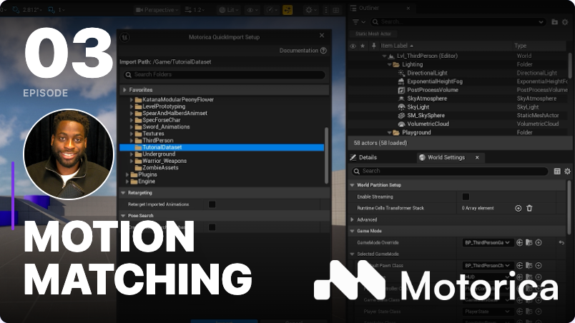Open the Perspective viewport camera menu
This screenshot has width=575, height=323.
(x=157, y=10)
